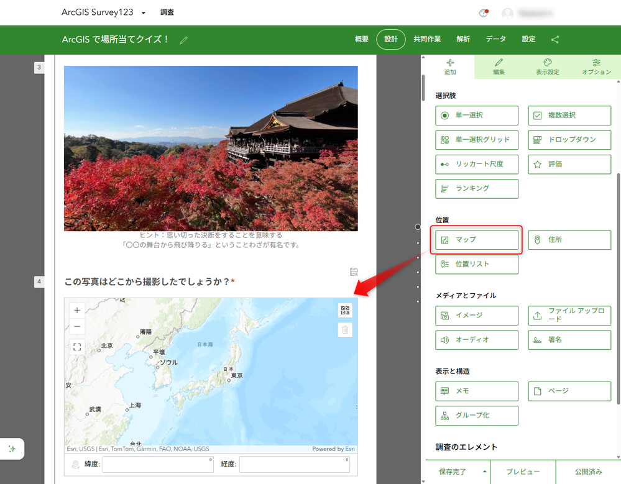Open the user profile avatar
Image resolution: width=621 pixels, height=484 pixels.
click(507, 14)
